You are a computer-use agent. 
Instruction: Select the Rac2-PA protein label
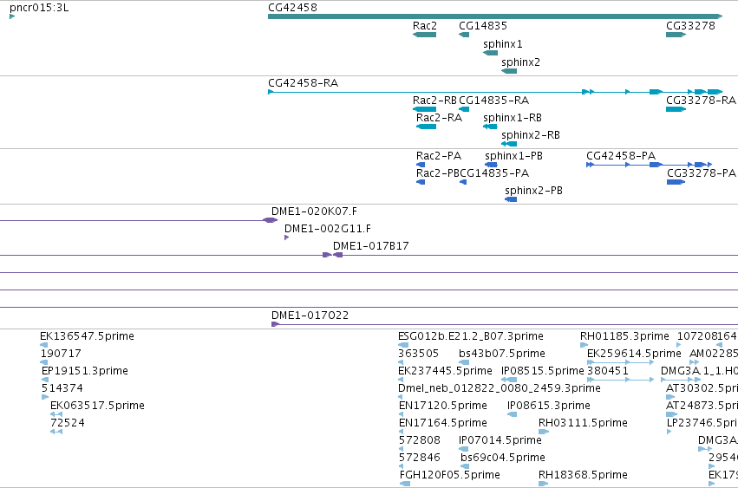[439, 156]
